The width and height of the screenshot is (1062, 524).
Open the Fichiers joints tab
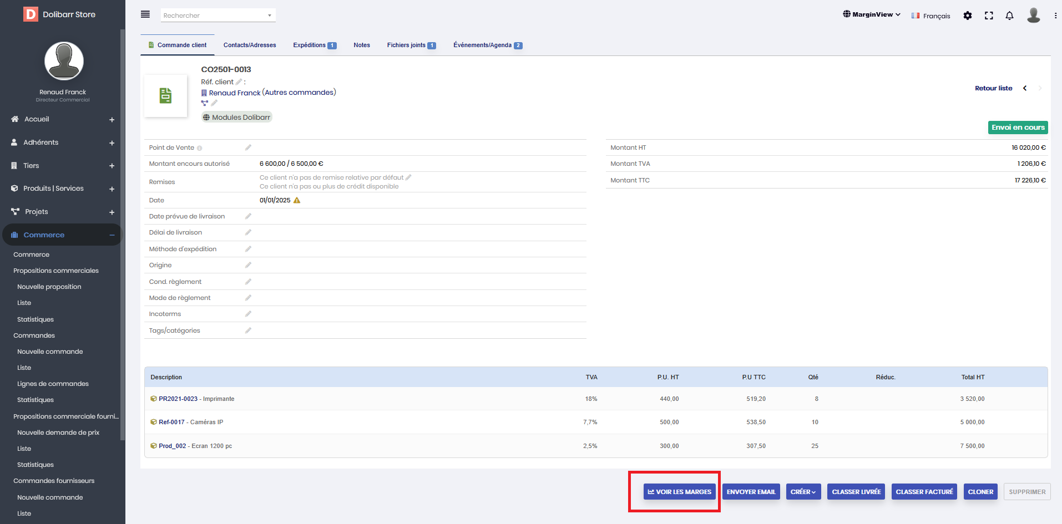[x=411, y=45]
